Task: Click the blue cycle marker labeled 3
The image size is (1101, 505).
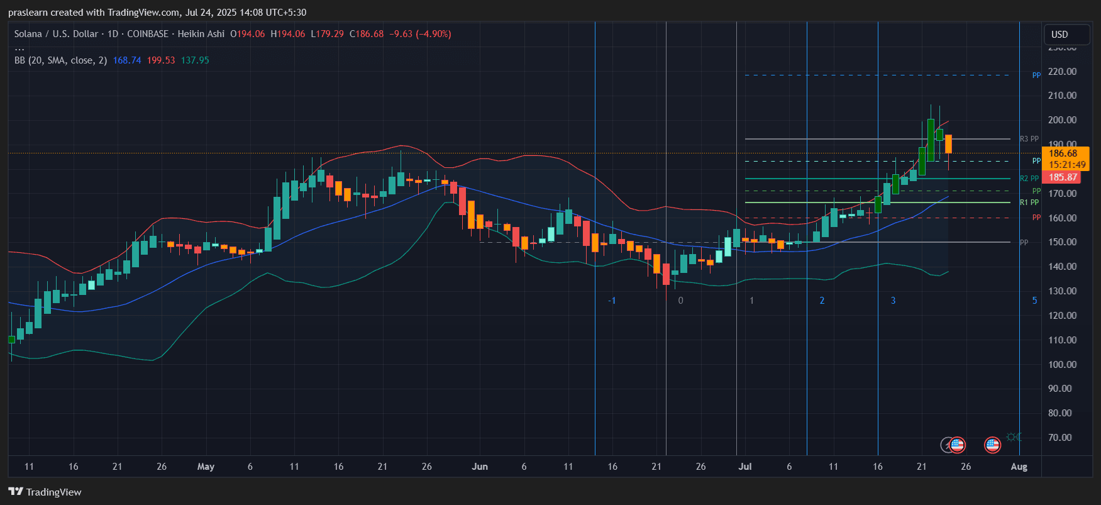Action: (x=893, y=301)
